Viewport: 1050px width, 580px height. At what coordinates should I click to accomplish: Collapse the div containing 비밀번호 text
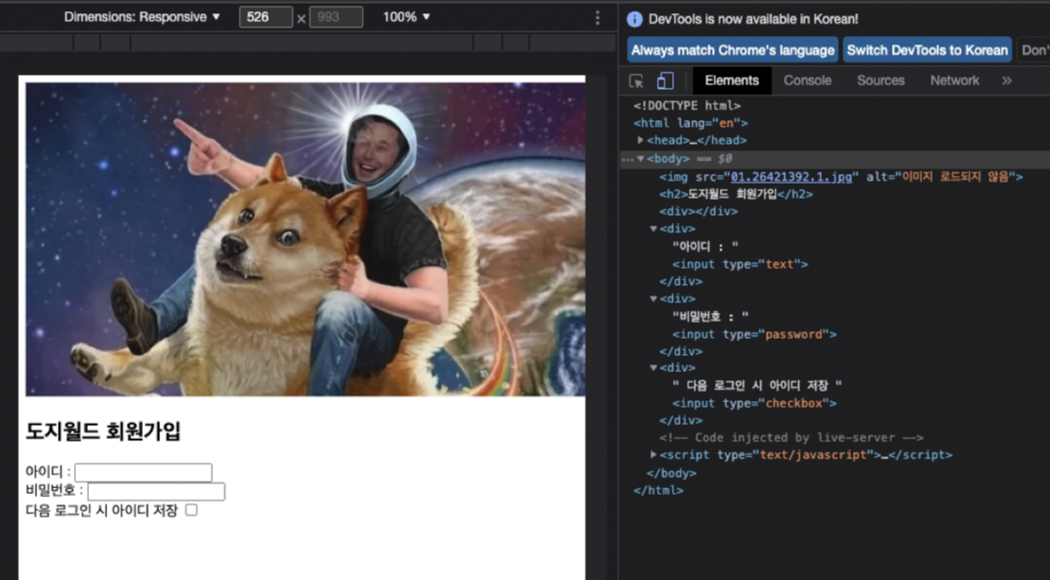coord(653,299)
